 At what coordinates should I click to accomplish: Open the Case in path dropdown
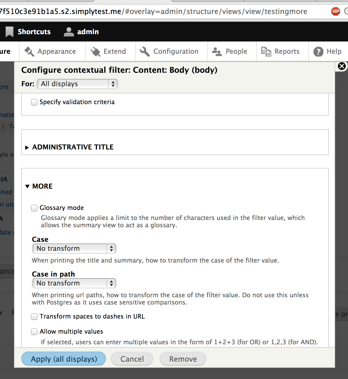click(x=74, y=283)
